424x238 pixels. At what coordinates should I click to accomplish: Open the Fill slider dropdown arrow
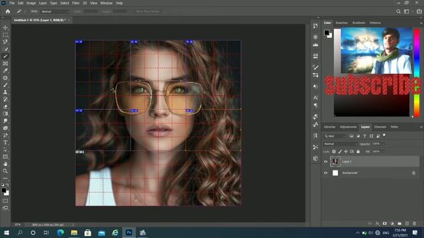point(383,151)
